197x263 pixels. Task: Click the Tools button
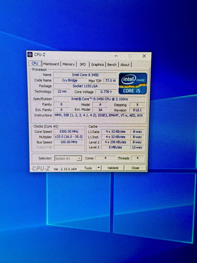(x=88, y=168)
